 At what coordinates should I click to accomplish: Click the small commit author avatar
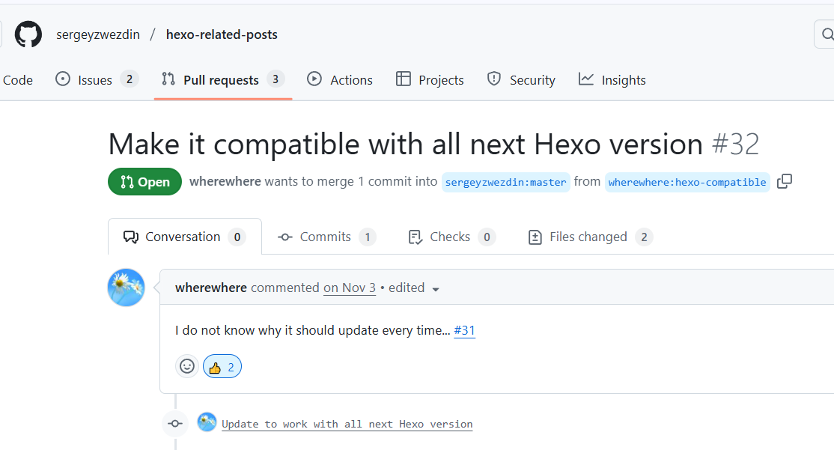(x=207, y=422)
